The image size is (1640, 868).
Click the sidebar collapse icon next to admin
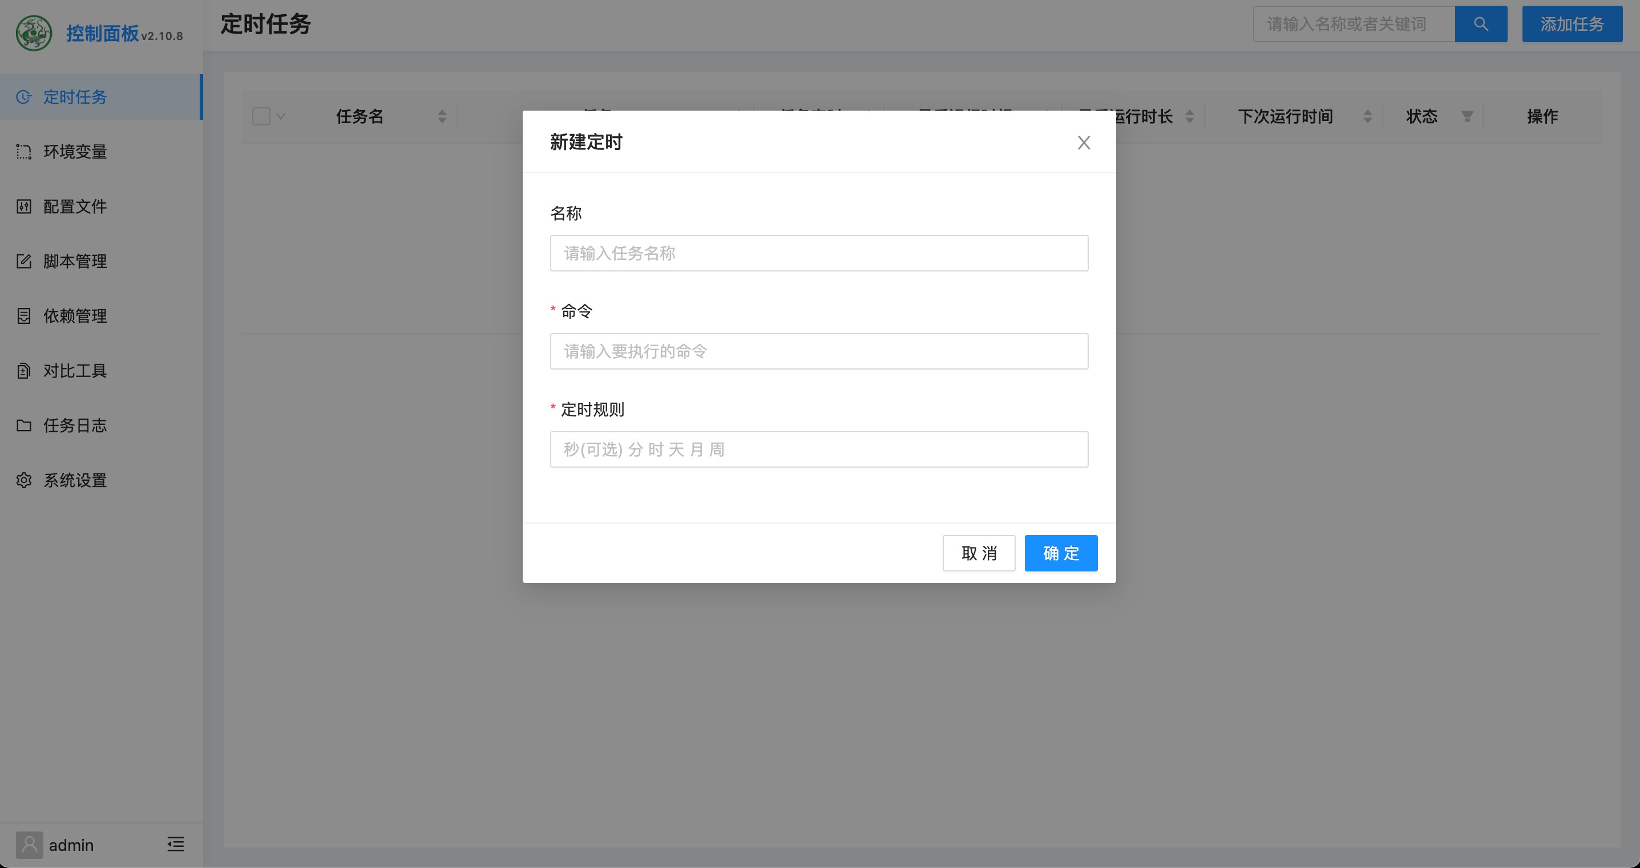click(176, 845)
